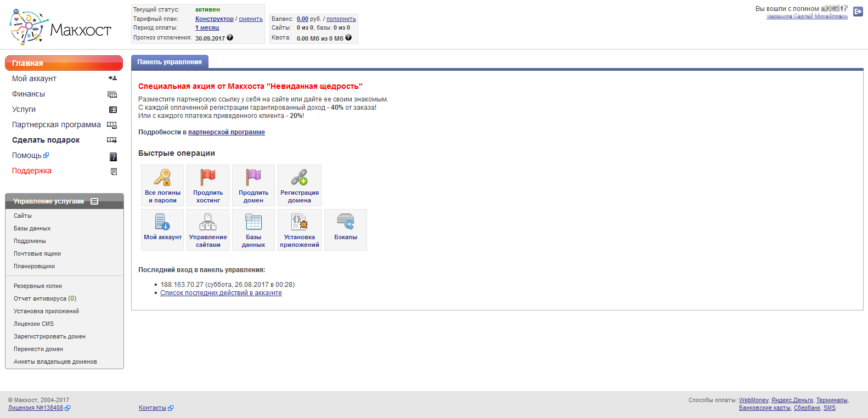868x418 pixels.
Task: Click the notepad icon beside Поддержка
Action: (x=114, y=172)
